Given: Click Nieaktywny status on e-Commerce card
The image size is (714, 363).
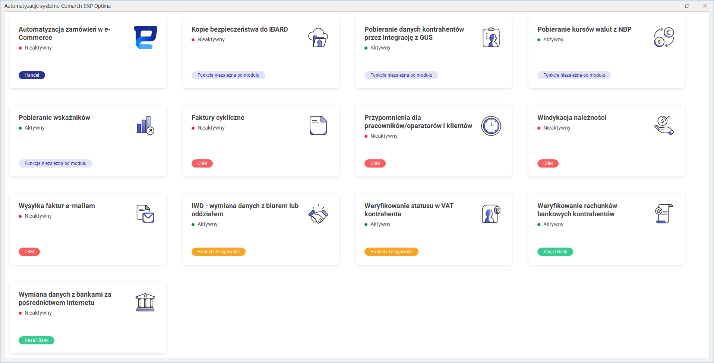Looking at the screenshot, I should tap(35, 48).
